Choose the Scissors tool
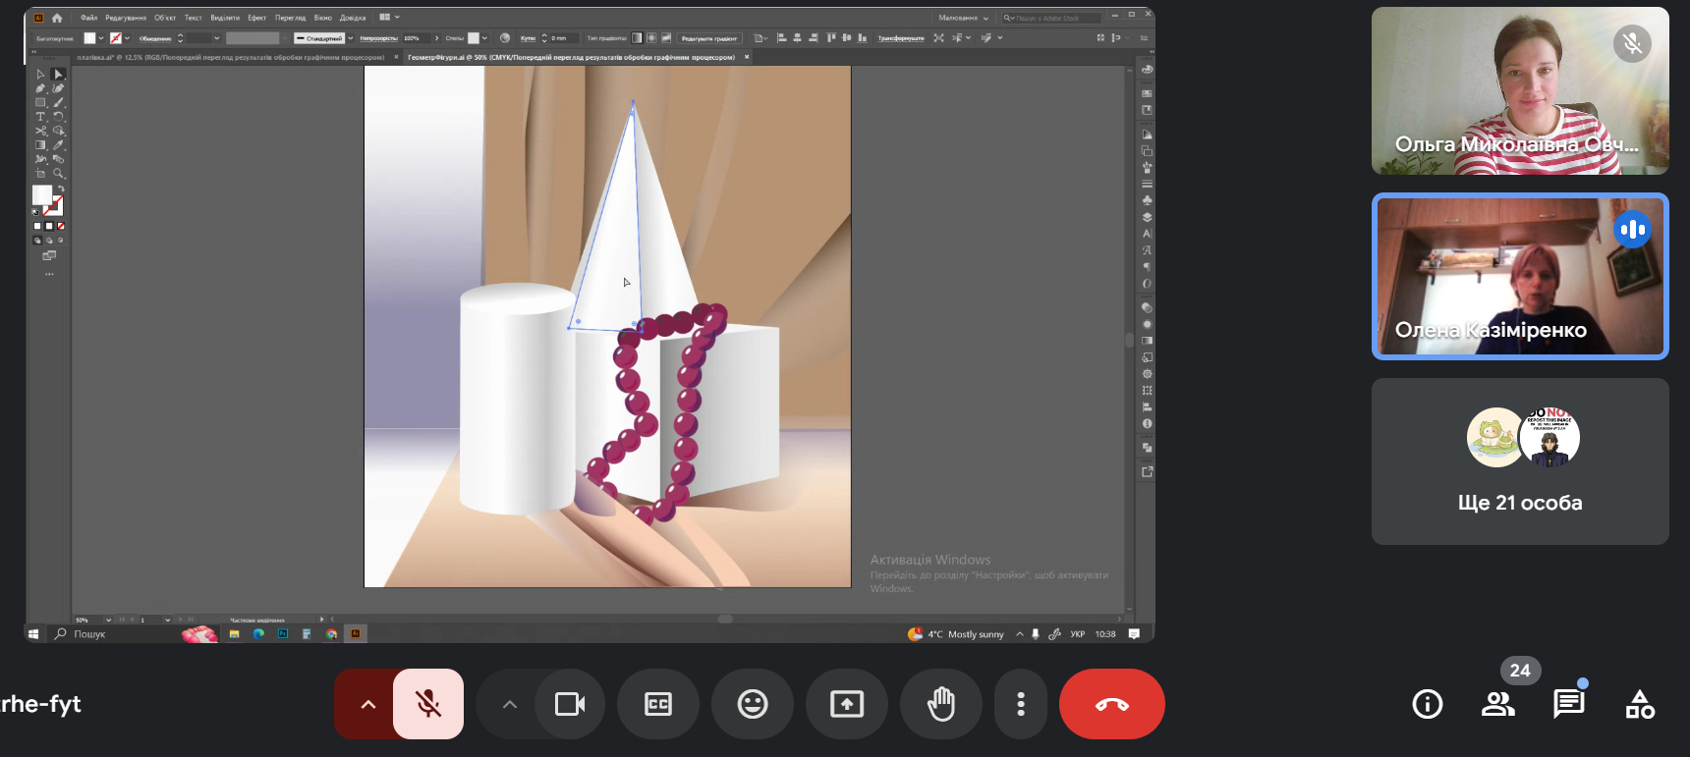Viewport: 1690px width, 757px height. [x=40, y=131]
